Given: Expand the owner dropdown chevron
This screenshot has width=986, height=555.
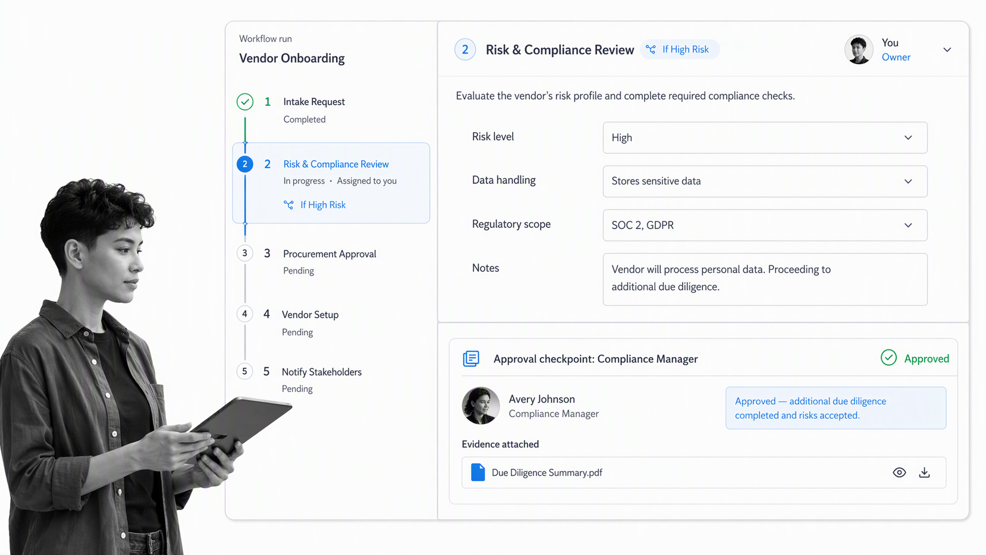Looking at the screenshot, I should click(947, 50).
